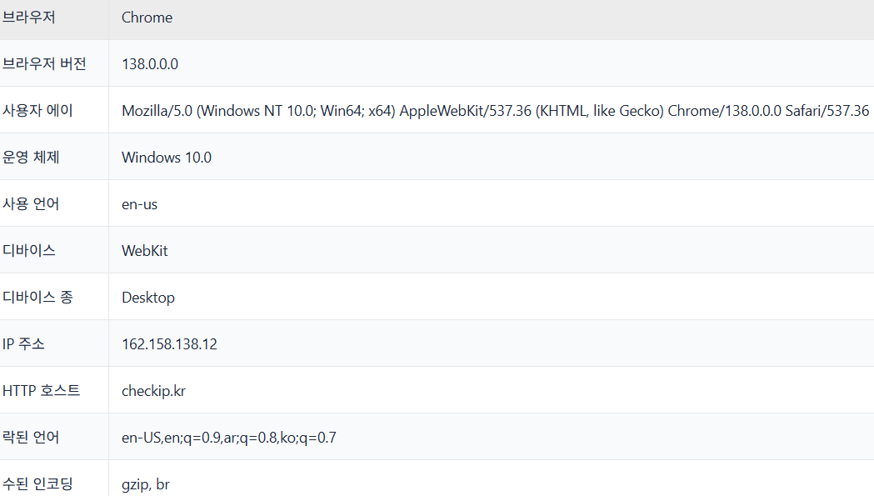The width and height of the screenshot is (874, 496).
Task: Click the 사용자 에이 row label
Action: [x=37, y=111]
